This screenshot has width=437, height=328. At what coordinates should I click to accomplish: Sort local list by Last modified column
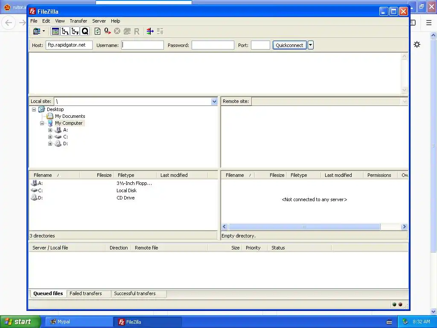click(x=182, y=175)
